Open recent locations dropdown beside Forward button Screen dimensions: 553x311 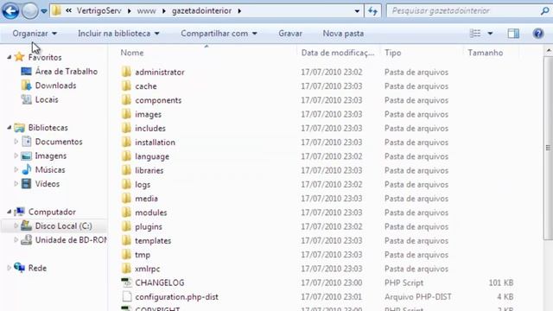click(44, 11)
